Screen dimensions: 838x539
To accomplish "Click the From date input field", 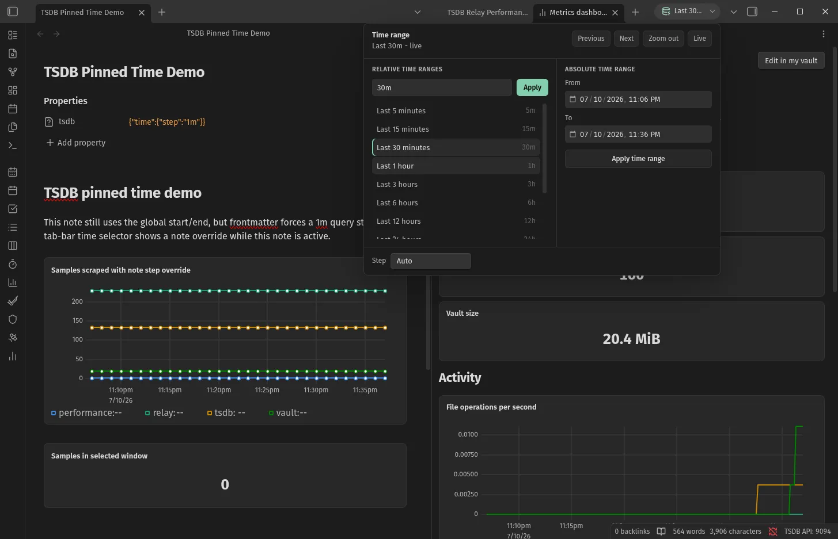I will [638, 100].
